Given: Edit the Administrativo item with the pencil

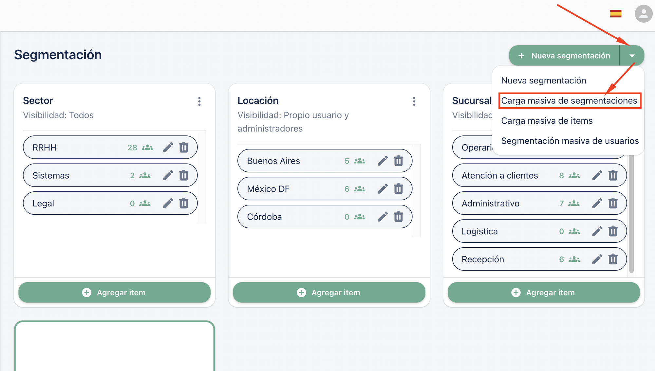Looking at the screenshot, I should (x=597, y=203).
